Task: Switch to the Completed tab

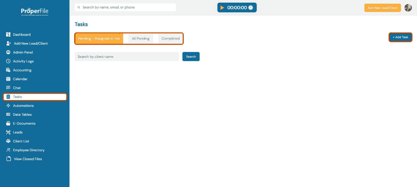Action: click(171, 39)
